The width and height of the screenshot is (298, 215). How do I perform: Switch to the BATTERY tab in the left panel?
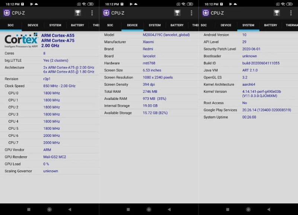coord(77,25)
